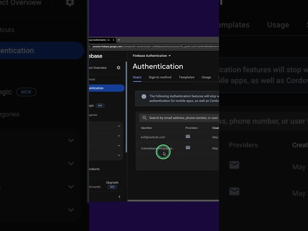The image size is (308, 231).
Task: Click the Providers column header
Action: [192, 128]
